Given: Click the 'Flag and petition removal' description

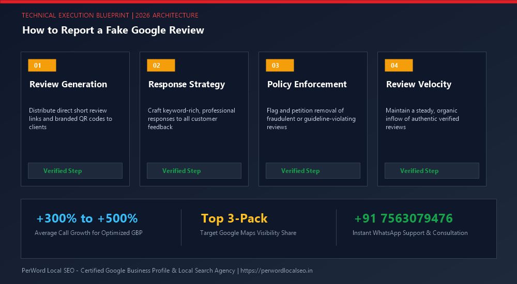Looking at the screenshot, I should (x=311, y=119).
